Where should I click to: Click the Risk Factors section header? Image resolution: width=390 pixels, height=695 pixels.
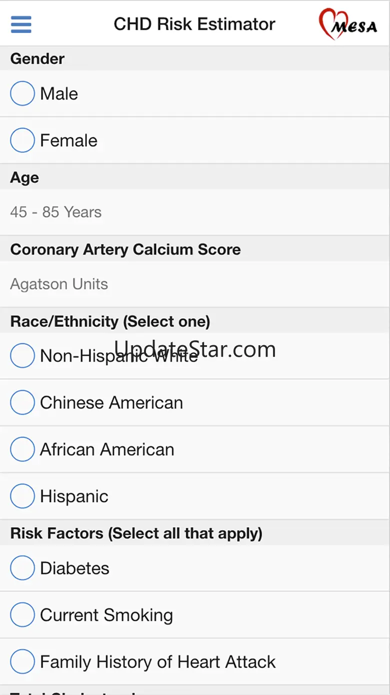pyautogui.click(x=136, y=533)
